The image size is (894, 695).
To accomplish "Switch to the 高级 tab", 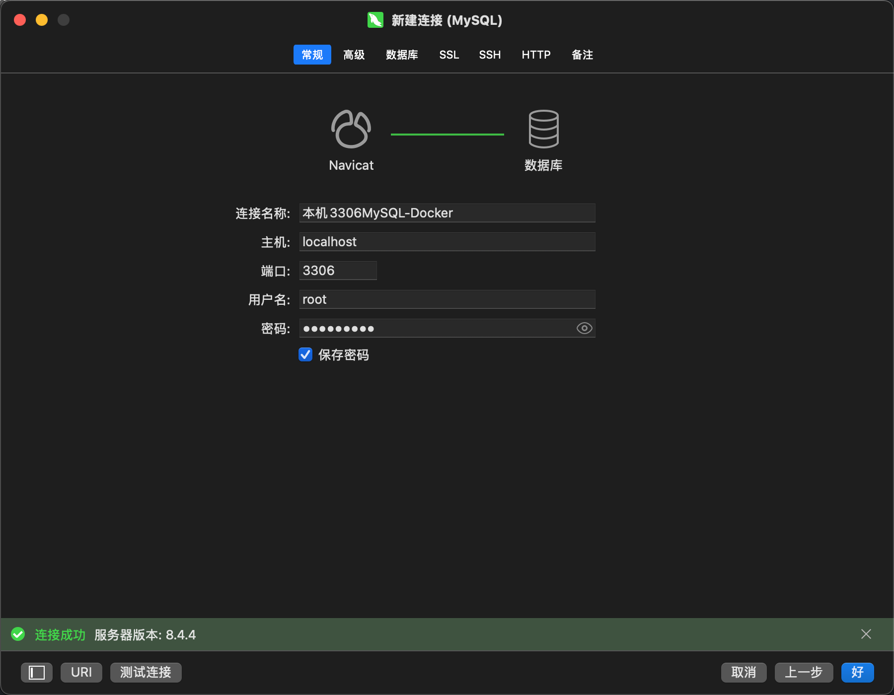I will (x=354, y=55).
